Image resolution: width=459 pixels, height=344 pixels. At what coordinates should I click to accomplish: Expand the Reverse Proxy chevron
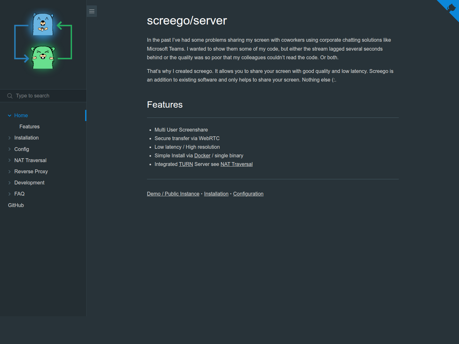click(x=10, y=171)
